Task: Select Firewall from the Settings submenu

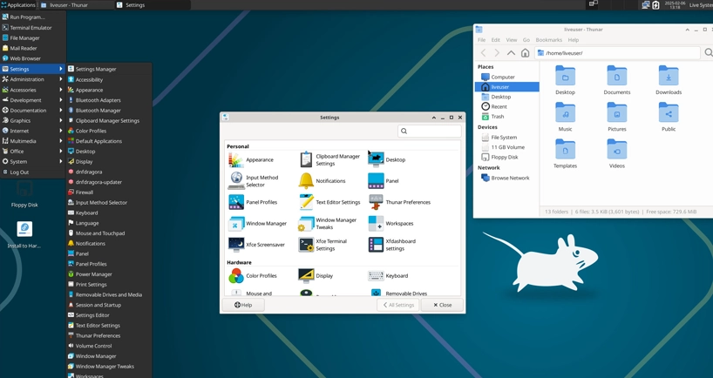Action: click(84, 192)
